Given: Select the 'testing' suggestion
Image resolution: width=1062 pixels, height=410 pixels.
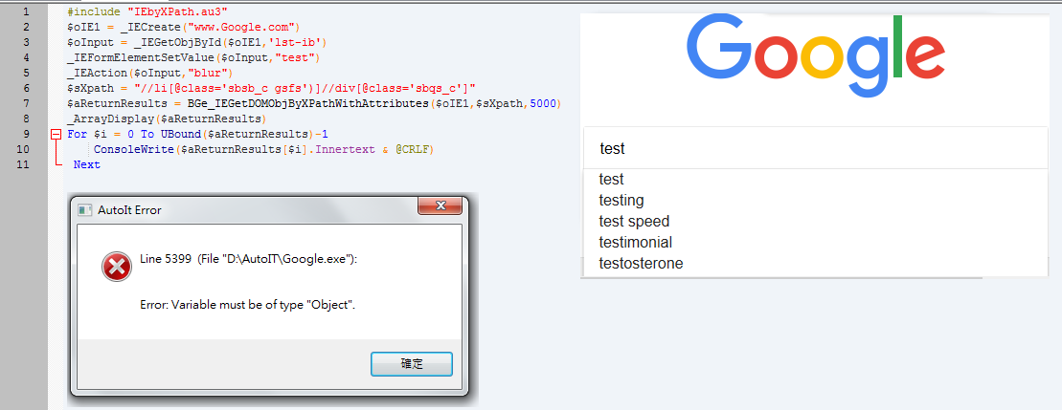Looking at the screenshot, I should click(621, 200).
